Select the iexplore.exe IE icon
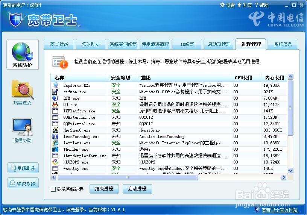307x215 pixels. pyautogui.click(x=55, y=143)
